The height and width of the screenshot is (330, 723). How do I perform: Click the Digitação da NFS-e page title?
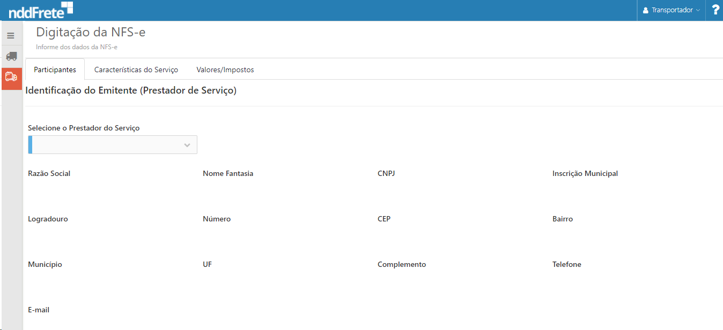pyautogui.click(x=91, y=33)
